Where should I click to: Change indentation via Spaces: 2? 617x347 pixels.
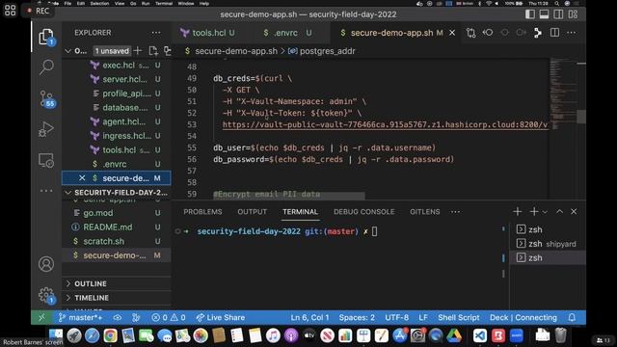coord(357,317)
